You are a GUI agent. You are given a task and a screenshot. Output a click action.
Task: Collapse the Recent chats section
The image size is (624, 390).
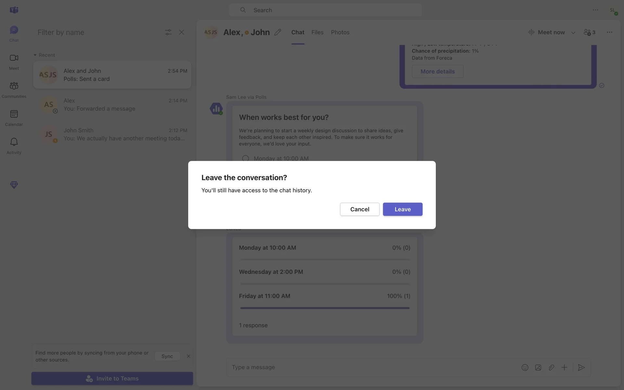[35, 55]
